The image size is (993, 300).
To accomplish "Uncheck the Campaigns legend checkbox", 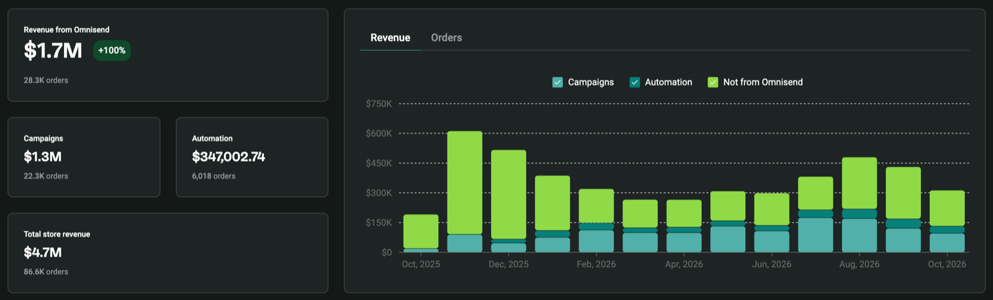I will click(557, 82).
